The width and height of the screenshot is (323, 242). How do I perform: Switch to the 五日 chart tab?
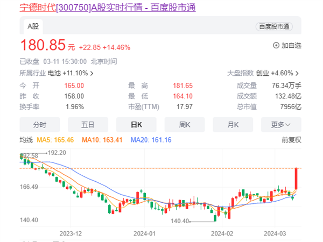88,125
